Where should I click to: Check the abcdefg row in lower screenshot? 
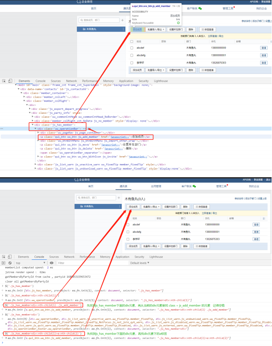(x=128, y=232)
